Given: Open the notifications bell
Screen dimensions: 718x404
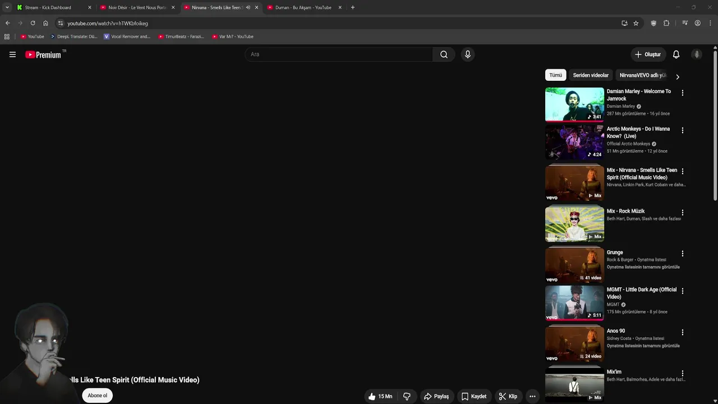Looking at the screenshot, I should [676, 54].
